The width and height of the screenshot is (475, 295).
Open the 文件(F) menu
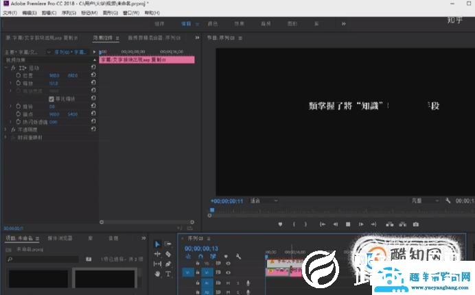tap(10, 13)
